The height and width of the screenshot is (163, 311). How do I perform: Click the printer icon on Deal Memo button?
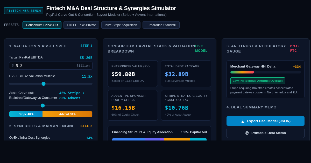click(x=247, y=133)
